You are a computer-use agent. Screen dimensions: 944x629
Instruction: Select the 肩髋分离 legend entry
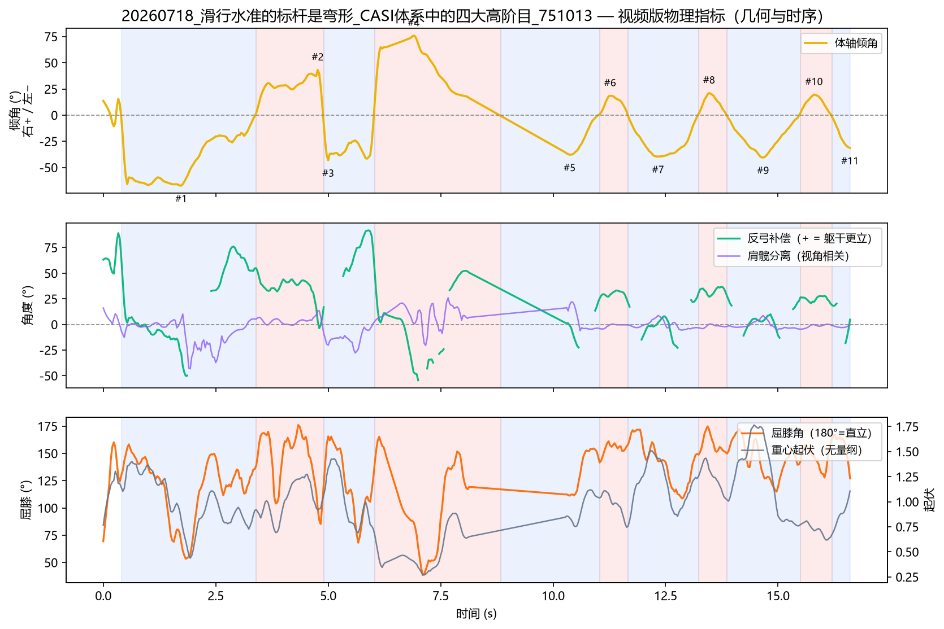pyautogui.click(x=783, y=256)
